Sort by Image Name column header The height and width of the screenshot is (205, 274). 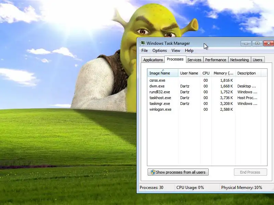coord(163,73)
